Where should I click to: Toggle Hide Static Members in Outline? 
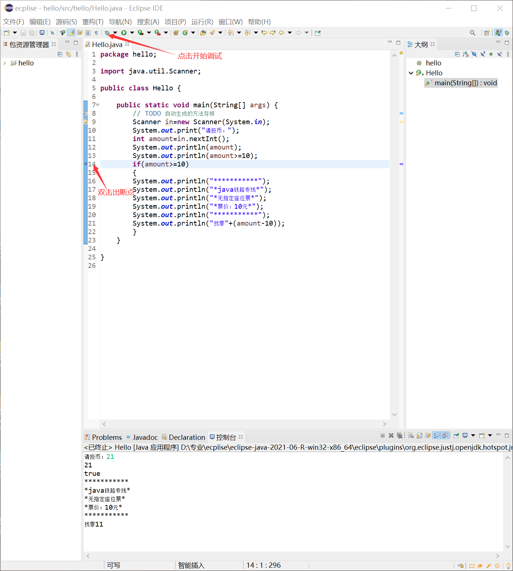[482, 54]
